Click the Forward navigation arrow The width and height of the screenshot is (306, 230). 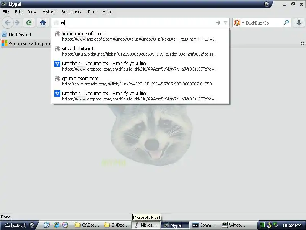coord(17,23)
